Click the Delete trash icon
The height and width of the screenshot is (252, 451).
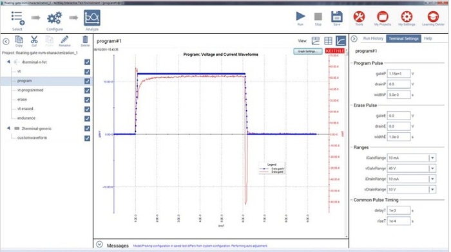click(85, 40)
